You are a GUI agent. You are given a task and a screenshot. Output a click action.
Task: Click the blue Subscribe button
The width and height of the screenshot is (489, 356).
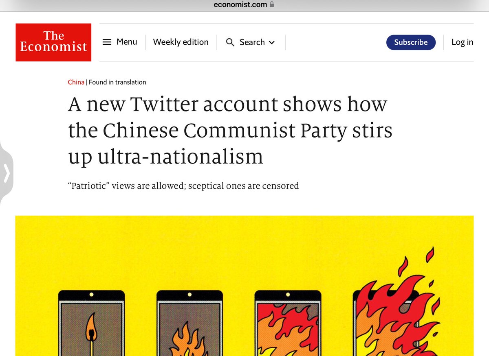411,42
